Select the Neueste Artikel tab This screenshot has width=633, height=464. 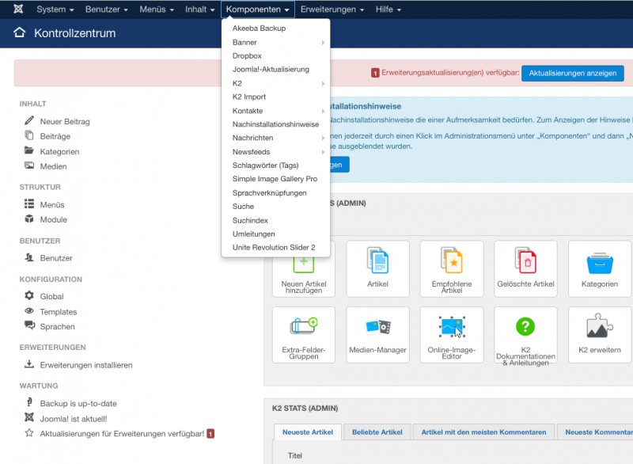pos(308,432)
